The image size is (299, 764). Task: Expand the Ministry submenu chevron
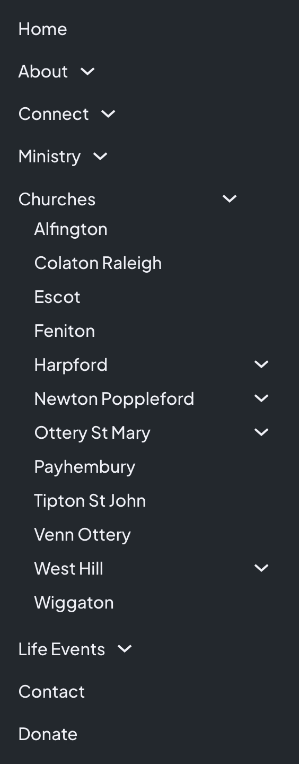[100, 156]
